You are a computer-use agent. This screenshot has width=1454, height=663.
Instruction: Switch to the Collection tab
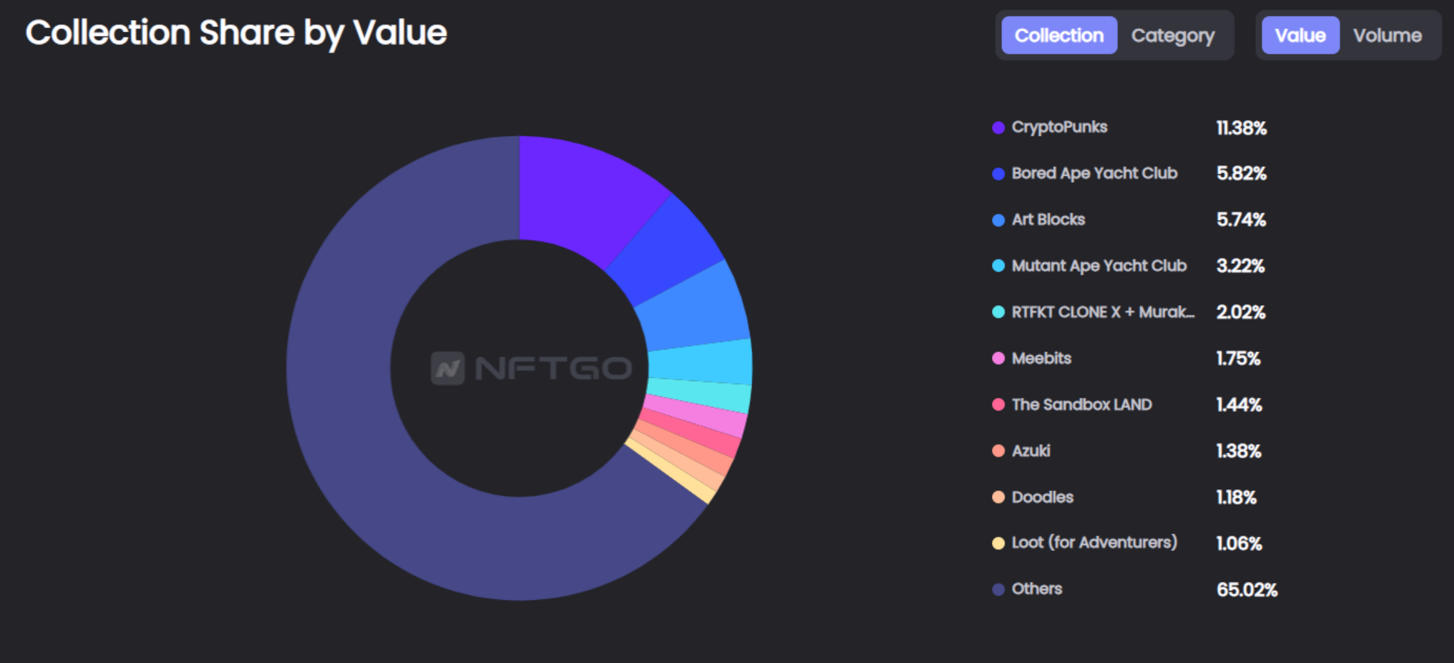1059,35
